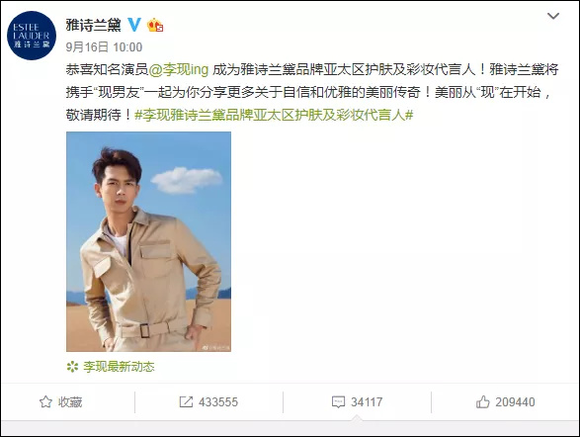Click the post body text paragraph
The width and height of the screenshot is (580, 437).
(x=312, y=92)
